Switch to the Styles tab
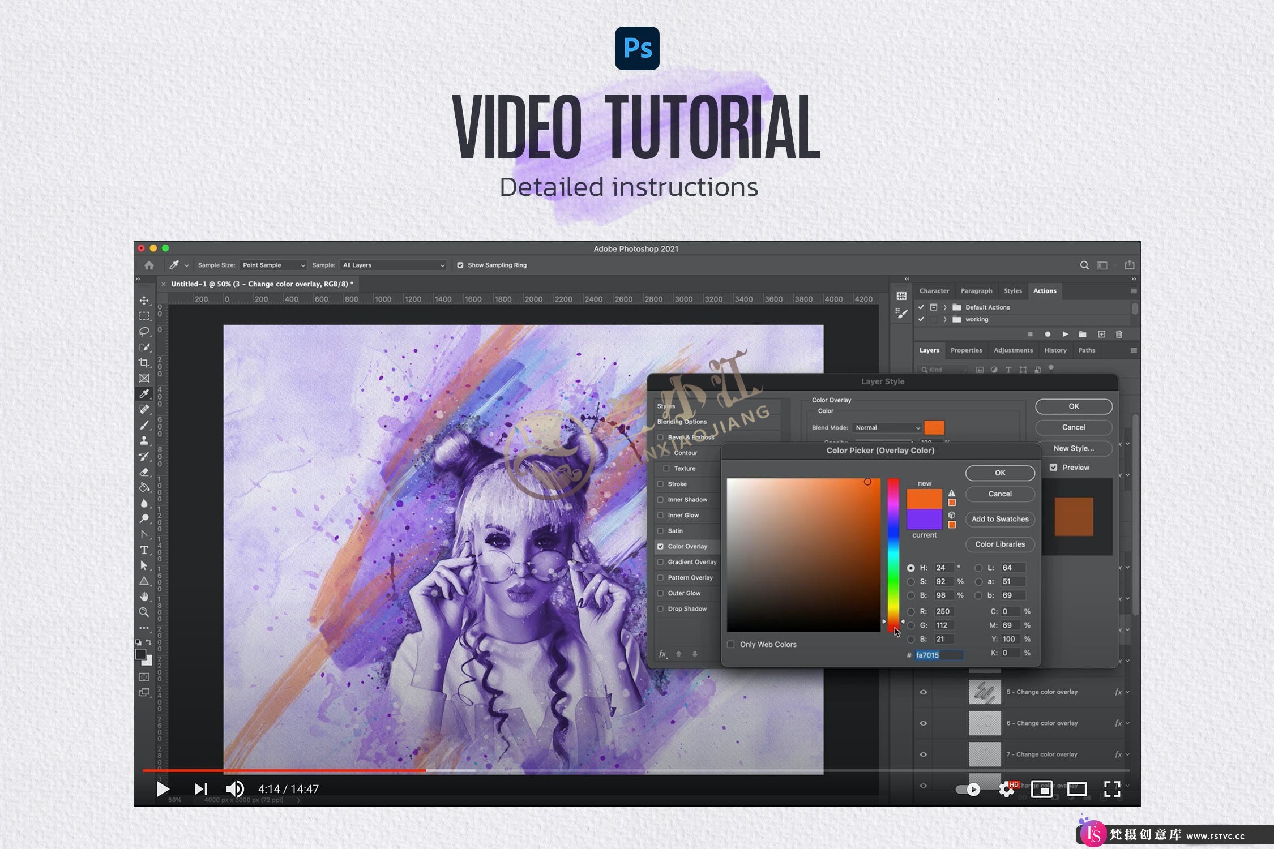Screen dimensions: 1274x849 point(1013,291)
